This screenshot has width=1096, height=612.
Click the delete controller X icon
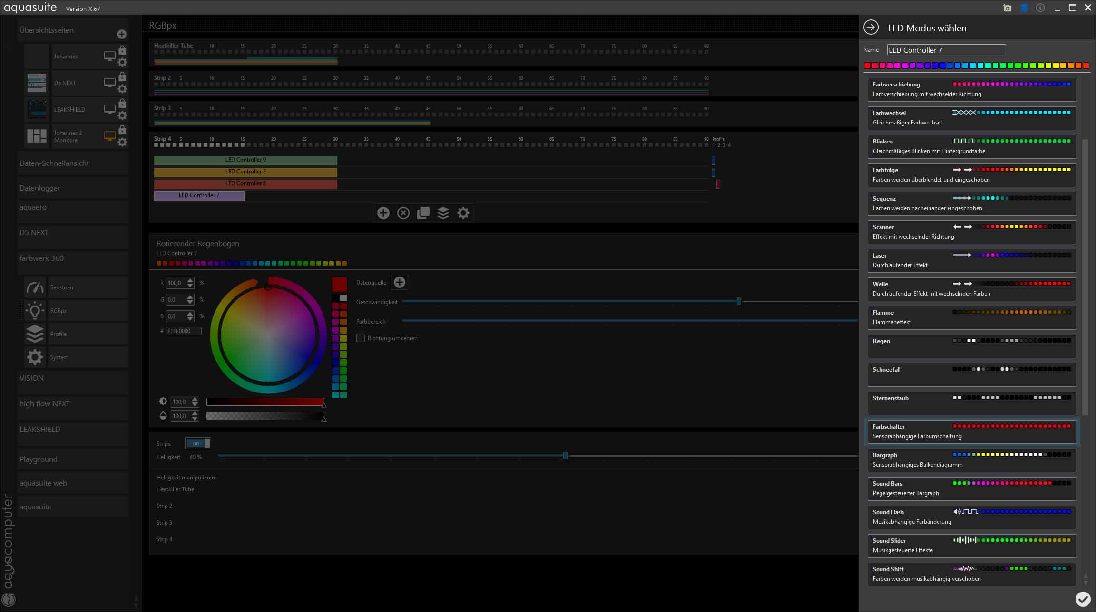click(x=403, y=213)
